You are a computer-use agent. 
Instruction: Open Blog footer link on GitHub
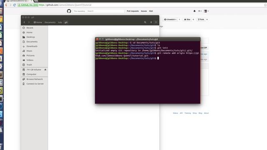[200, 113]
